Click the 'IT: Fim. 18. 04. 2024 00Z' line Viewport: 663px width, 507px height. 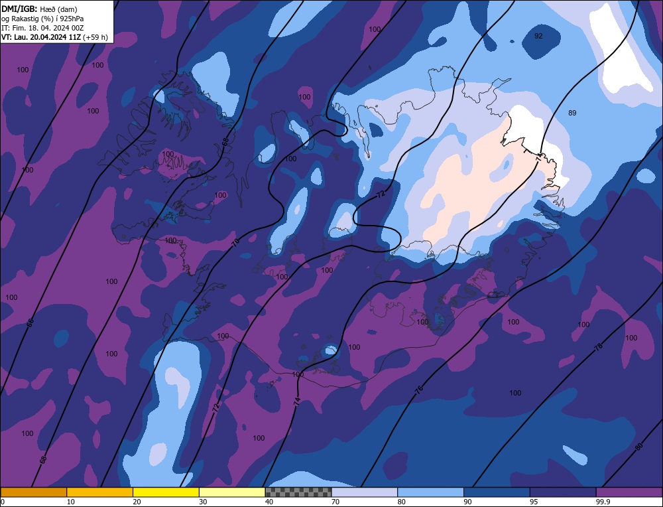point(42,28)
